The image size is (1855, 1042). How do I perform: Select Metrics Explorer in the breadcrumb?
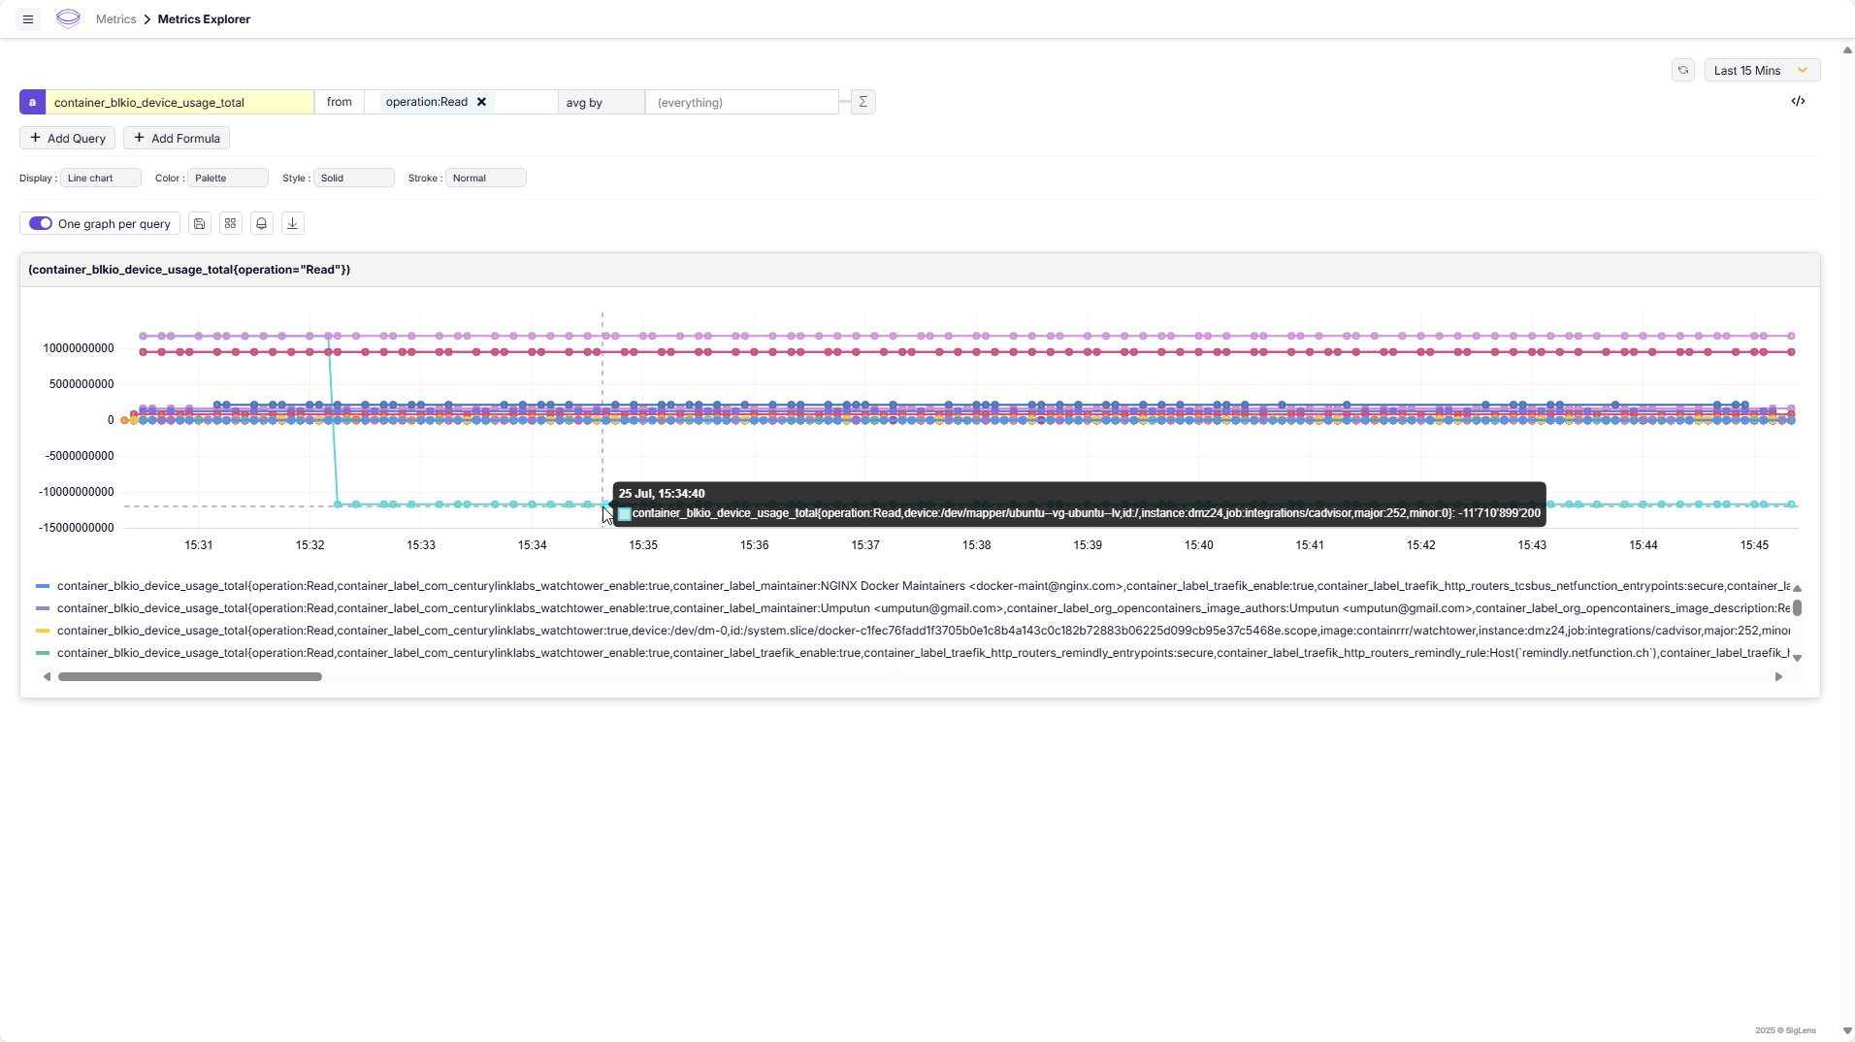click(204, 18)
